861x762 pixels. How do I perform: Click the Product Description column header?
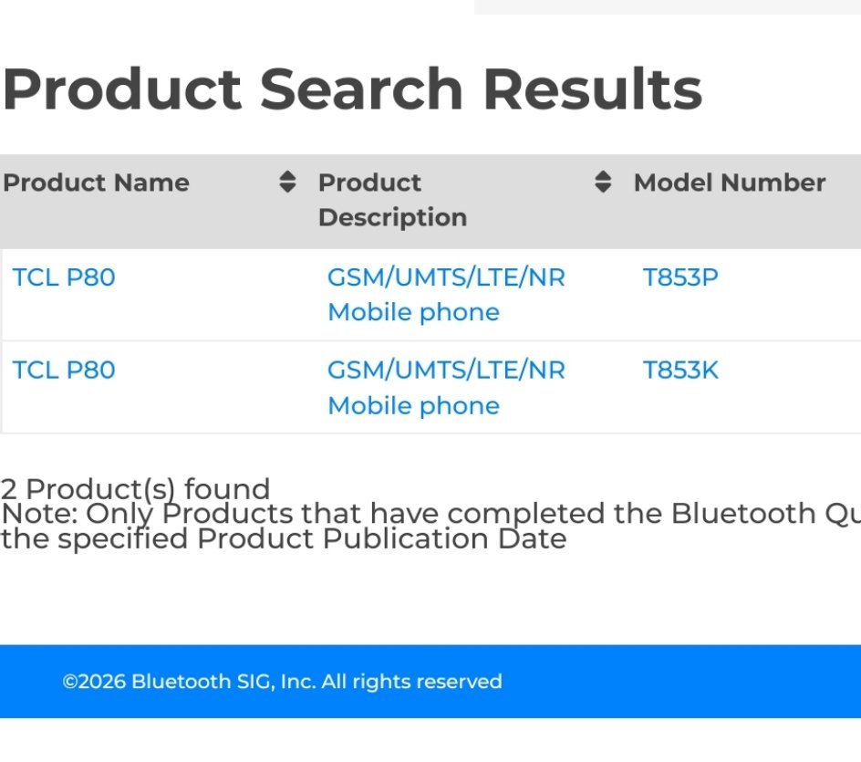coord(392,200)
